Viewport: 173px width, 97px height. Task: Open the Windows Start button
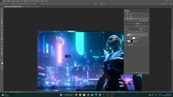point(61,95)
